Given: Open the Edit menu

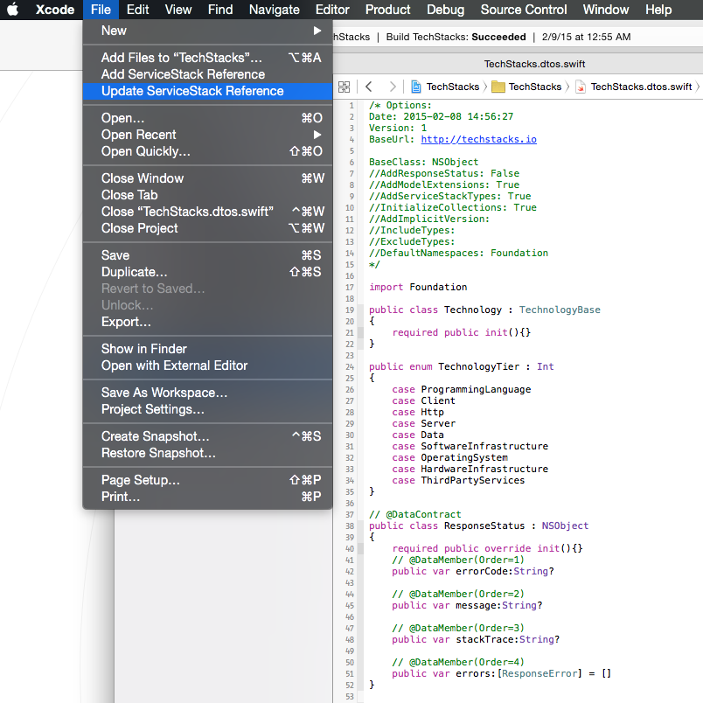Looking at the screenshot, I should tap(137, 10).
